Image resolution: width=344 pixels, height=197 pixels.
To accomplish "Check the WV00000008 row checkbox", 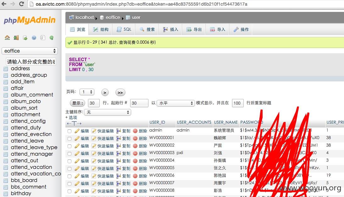I will pyautogui.click(x=69, y=191).
